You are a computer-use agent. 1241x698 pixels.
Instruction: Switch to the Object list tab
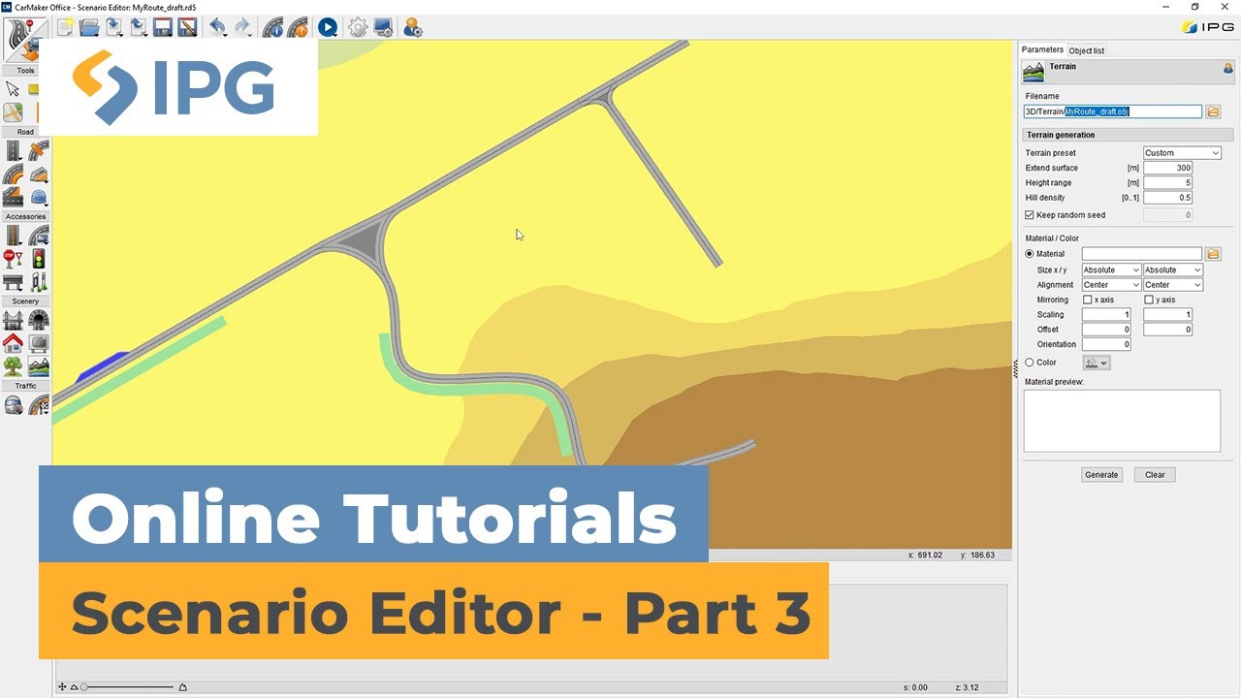pos(1086,50)
